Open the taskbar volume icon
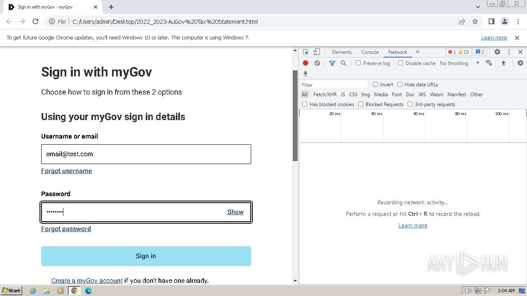 [468, 291]
